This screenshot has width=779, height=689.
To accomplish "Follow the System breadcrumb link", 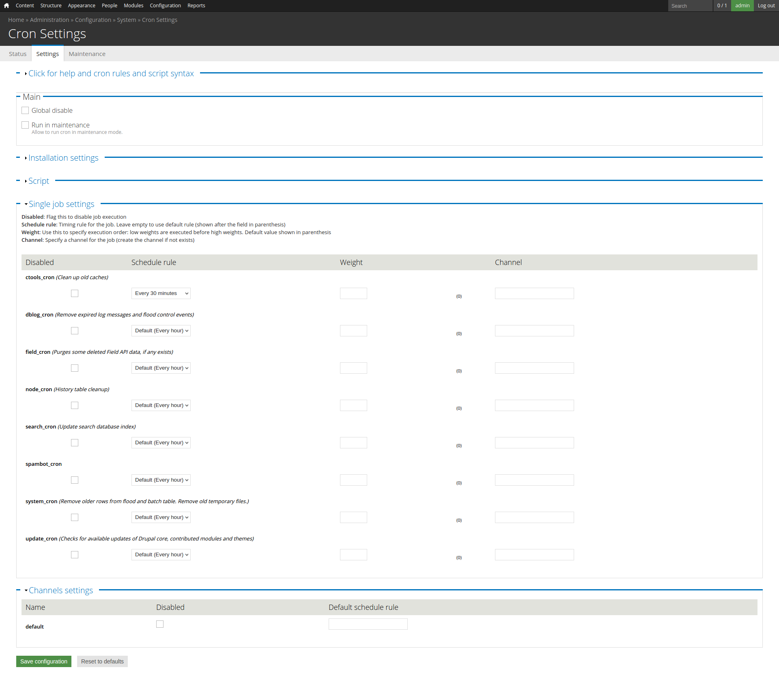I will (127, 20).
